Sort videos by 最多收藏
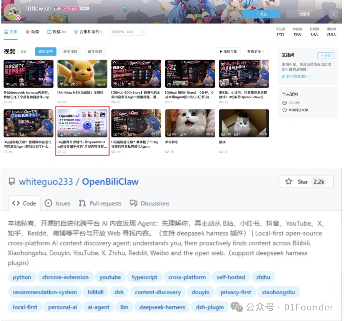 tap(95, 52)
